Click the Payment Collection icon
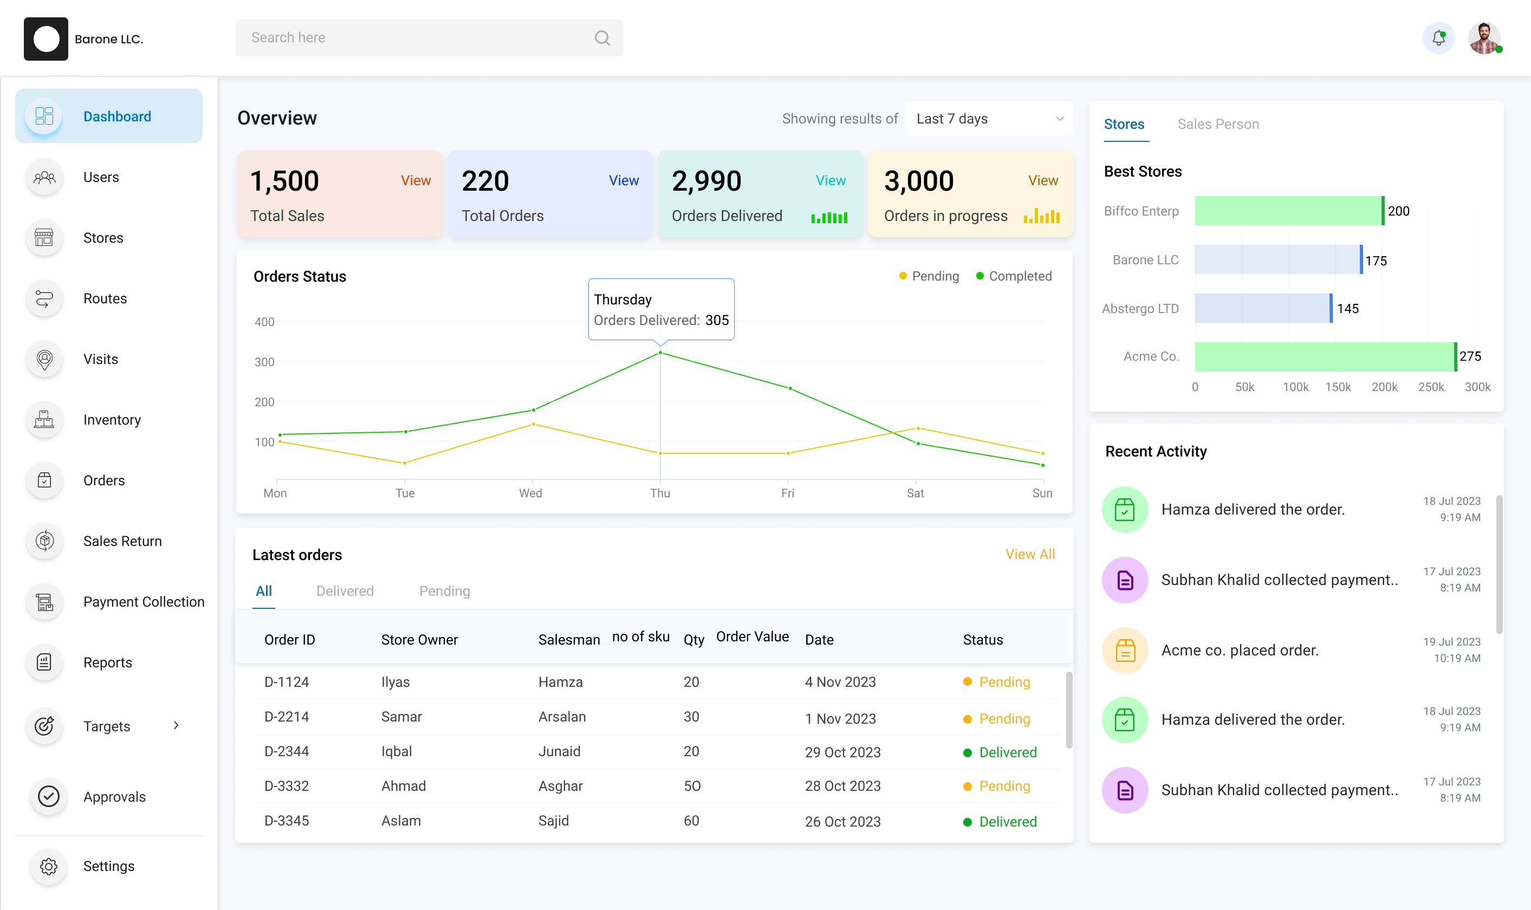Image resolution: width=1531 pixels, height=910 pixels. tap(44, 602)
